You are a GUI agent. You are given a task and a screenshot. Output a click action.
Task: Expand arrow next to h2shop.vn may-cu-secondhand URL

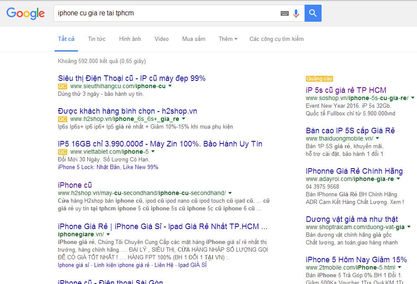coord(230,193)
